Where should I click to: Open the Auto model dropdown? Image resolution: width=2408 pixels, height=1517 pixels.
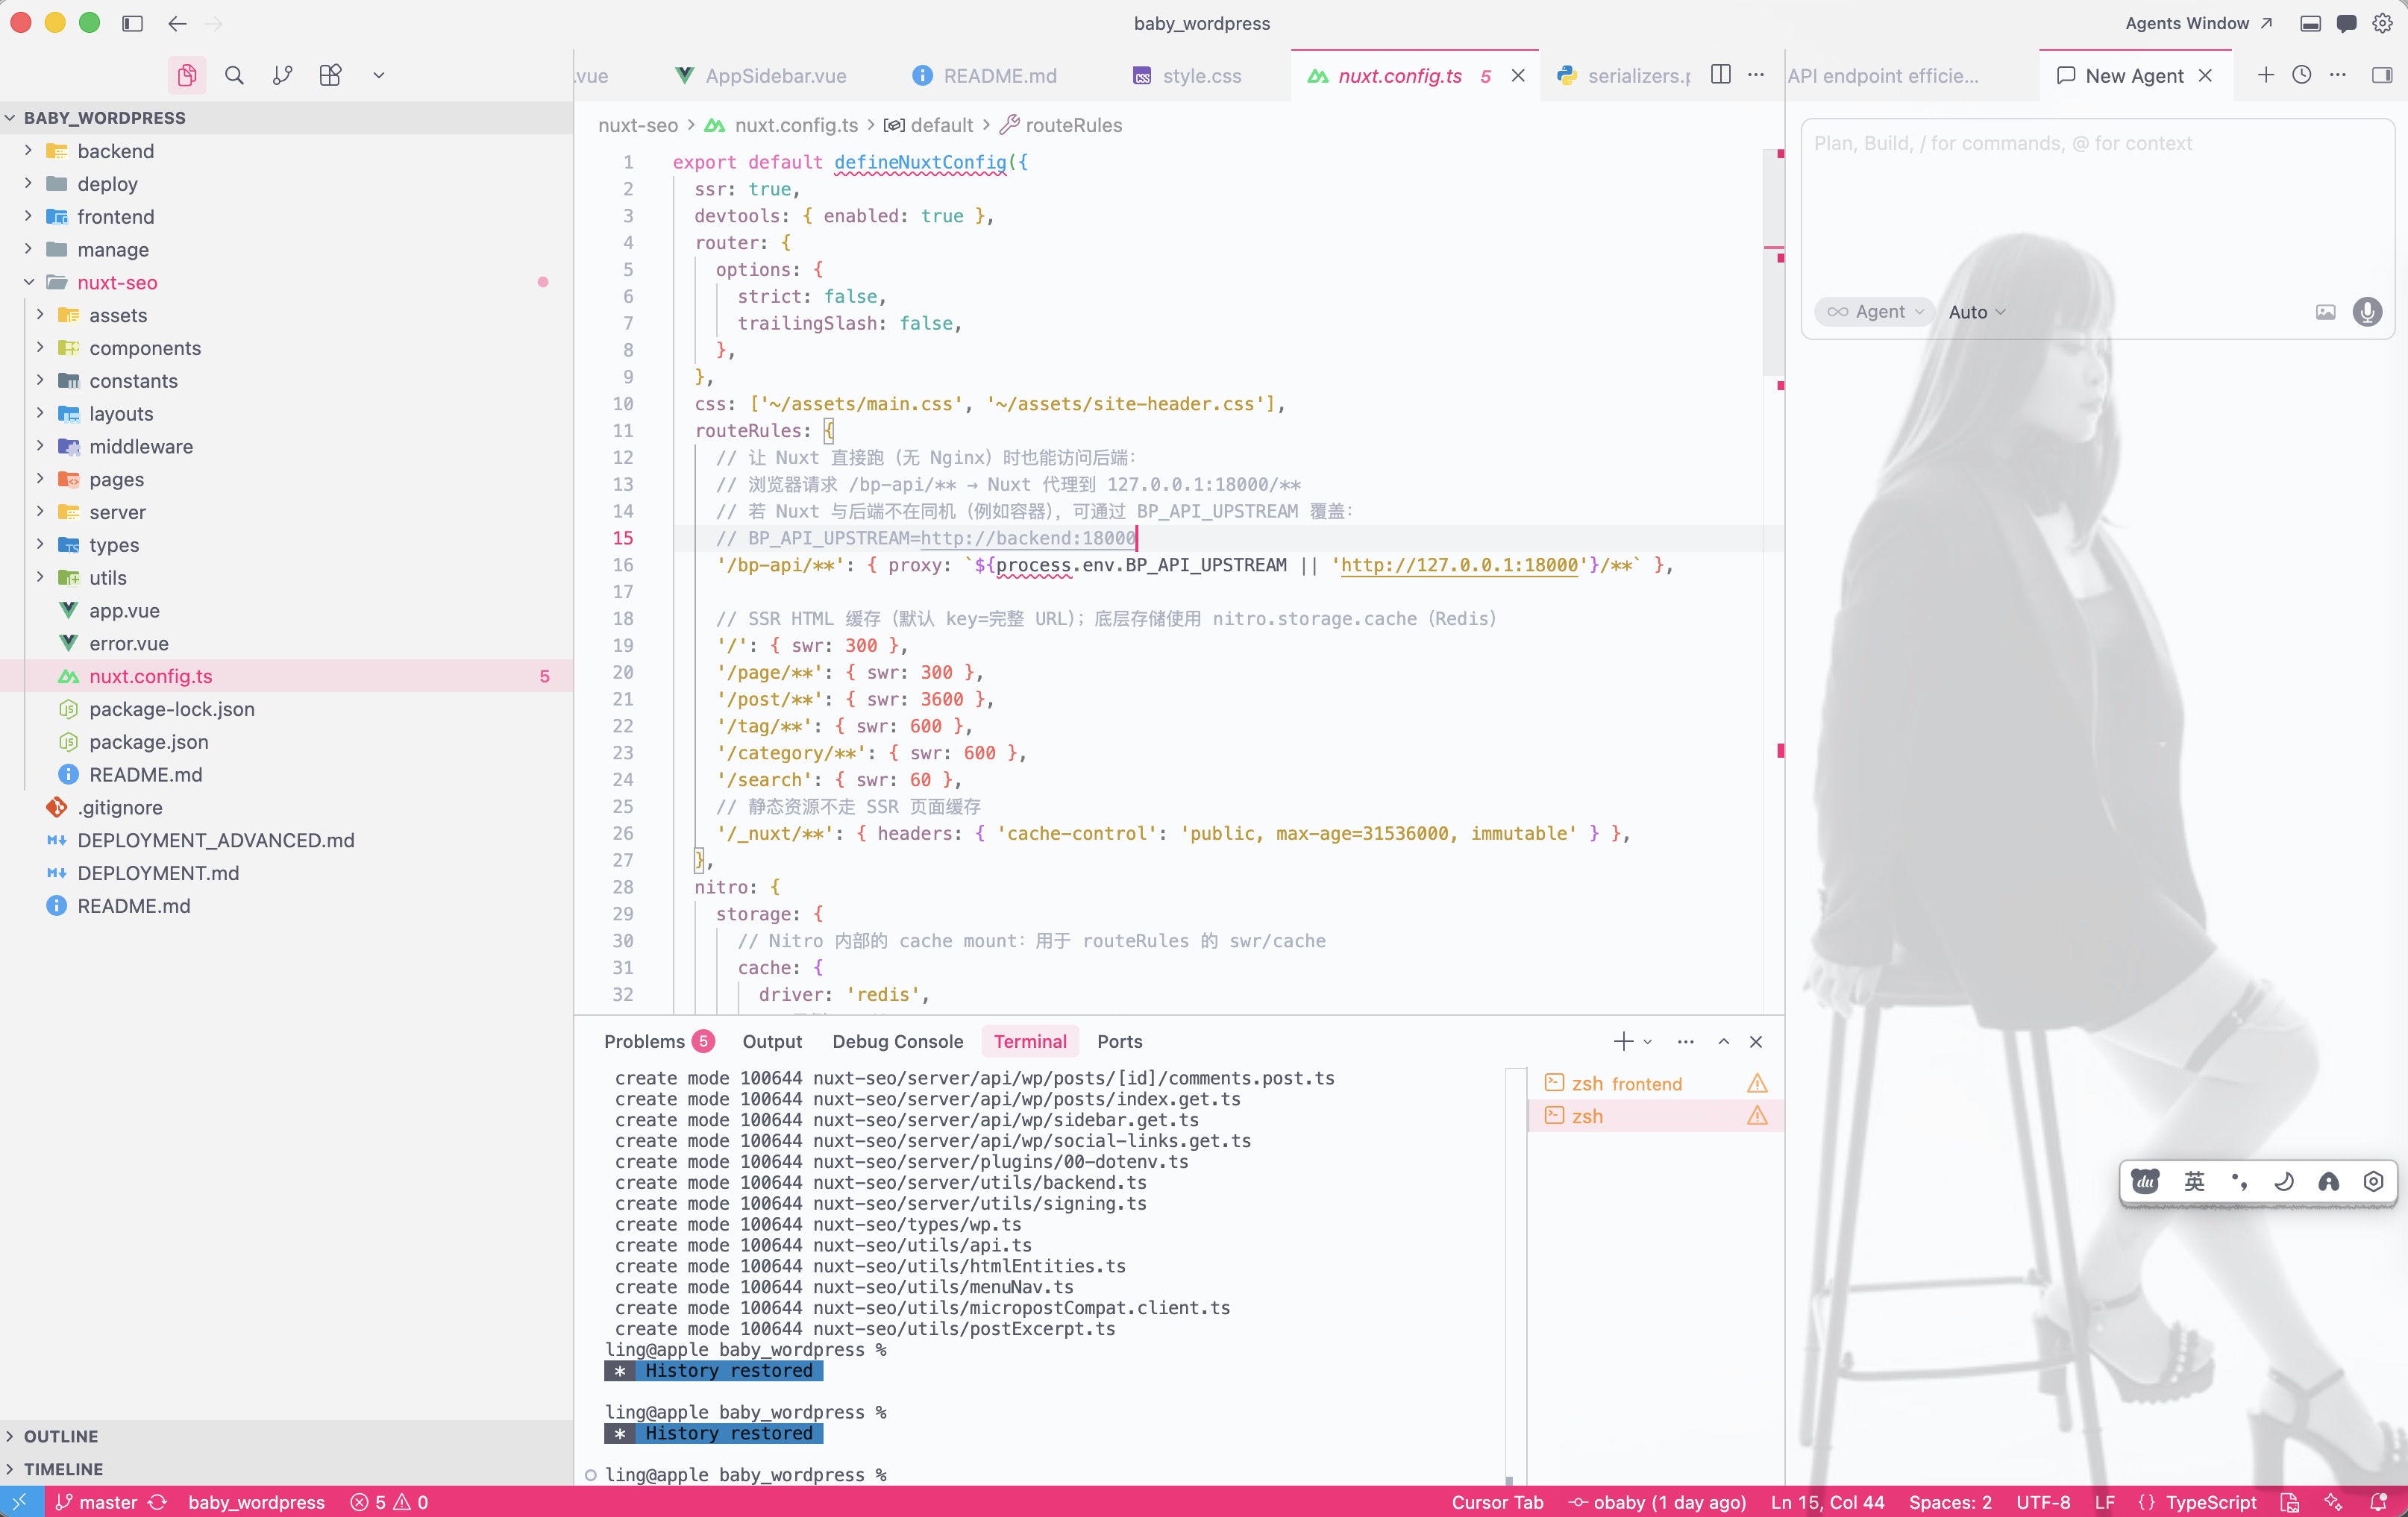pos(1976,312)
